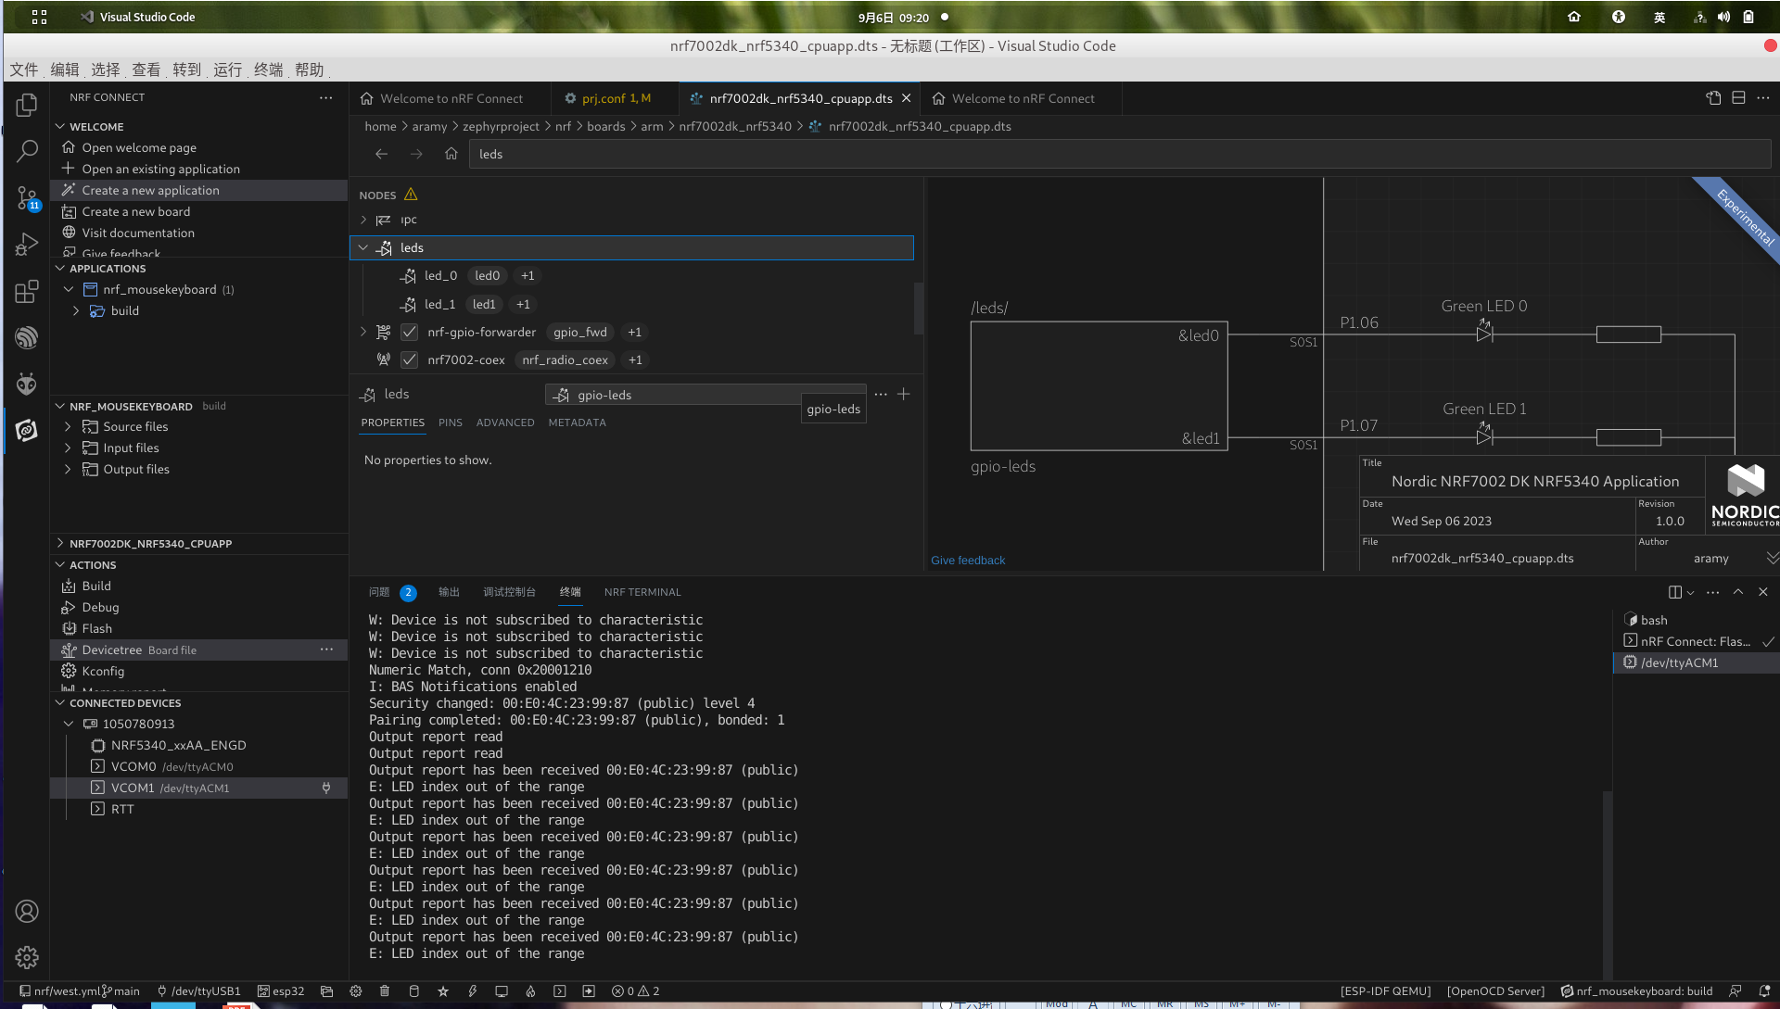The image size is (1780, 1009).
Task: Click the flash lightning icon in status bar
Action: [473, 991]
